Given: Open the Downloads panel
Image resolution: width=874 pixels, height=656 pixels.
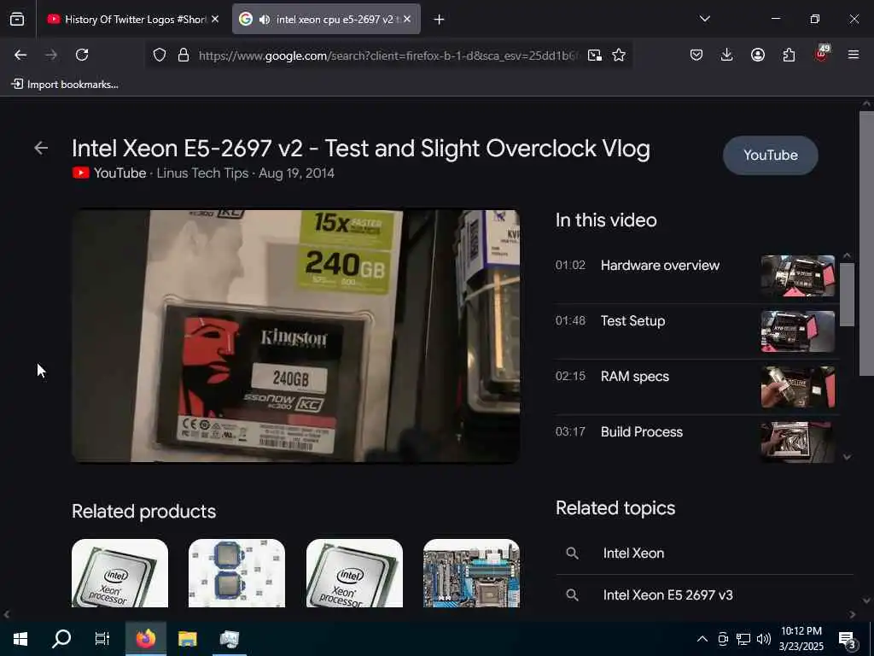Looking at the screenshot, I should (727, 55).
